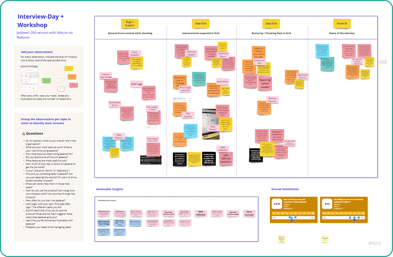The height and width of the screenshot is (257, 393).
Task: Click 'General Errors noticed while checking' column title
Action: (x=130, y=33)
